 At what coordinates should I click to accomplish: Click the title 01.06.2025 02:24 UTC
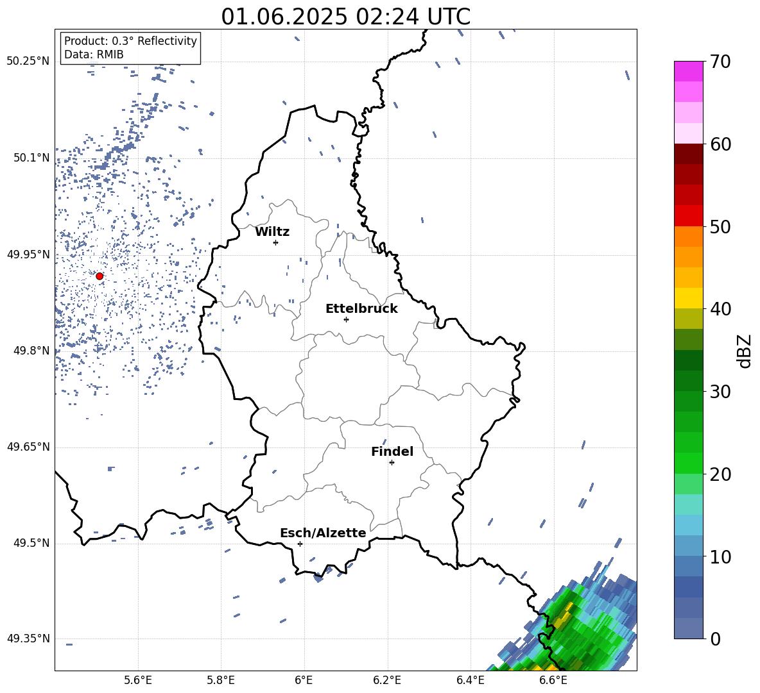coord(345,17)
